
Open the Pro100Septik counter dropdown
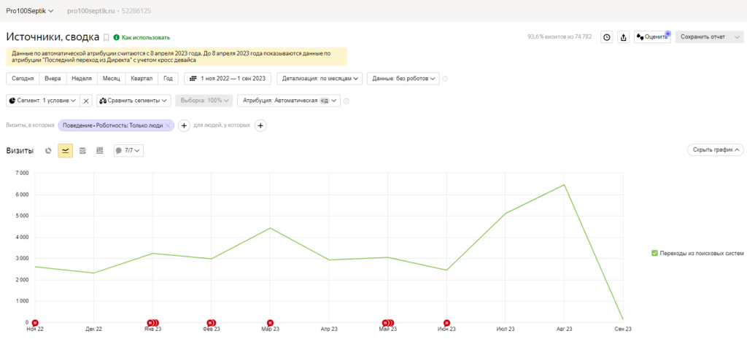click(29, 10)
